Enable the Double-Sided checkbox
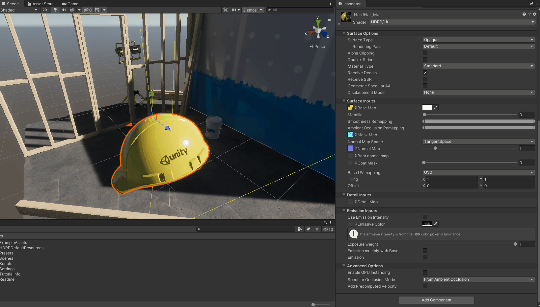 (425, 59)
